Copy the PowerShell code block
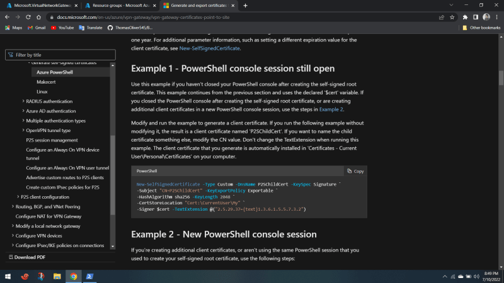This screenshot has height=283, width=504. point(355,171)
